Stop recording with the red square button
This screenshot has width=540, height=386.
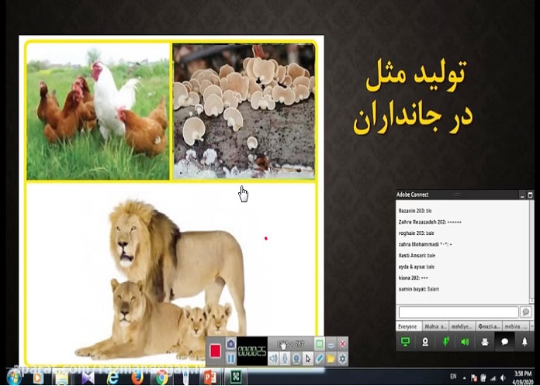(215, 351)
